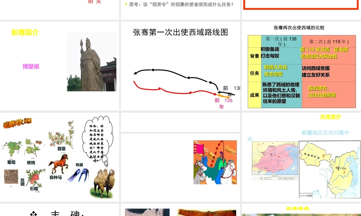Open the 张骞第一次出使西域路线图 slide
This screenshot has height=216, width=361.
pyautogui.click(x=180, y=66)
